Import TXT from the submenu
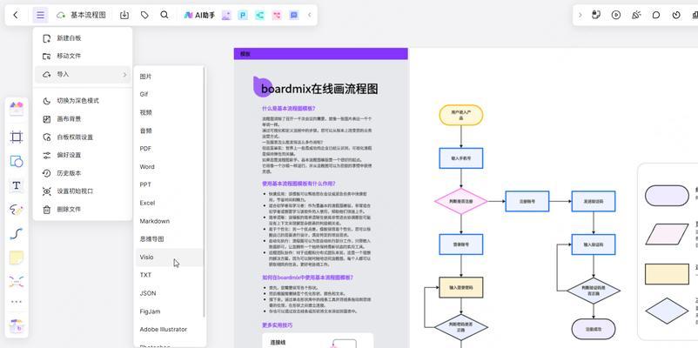The width and height of the screenshot is (698, 348). (169, 275)
